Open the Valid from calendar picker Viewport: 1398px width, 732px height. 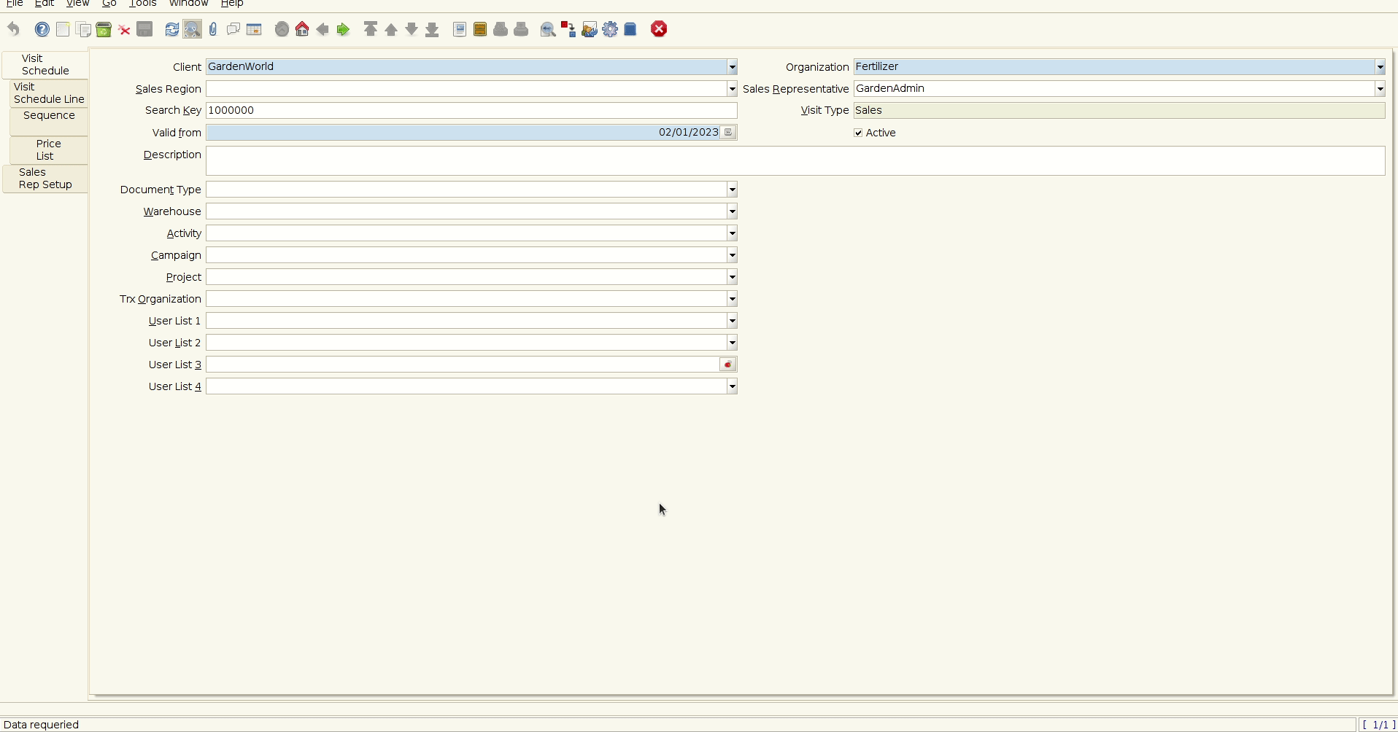(728, 132)
